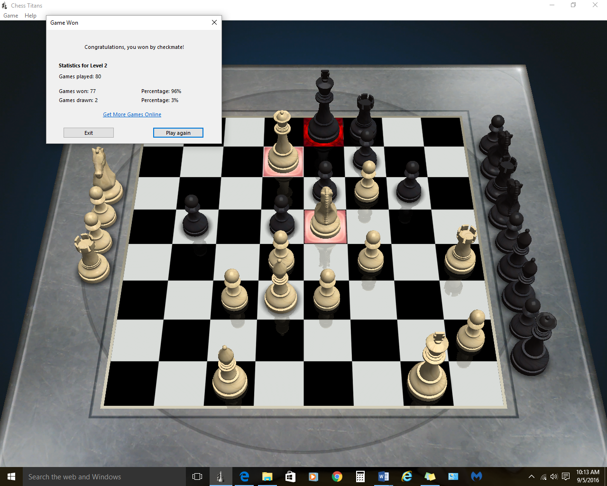Screen dimensions: 607x486
Task: Minimize the Chess Titans window
Action: pyautogui.click(x=552, y=5)
